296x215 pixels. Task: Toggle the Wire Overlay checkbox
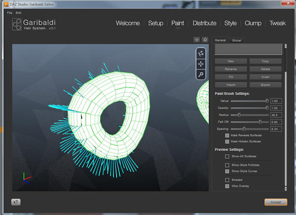click(x=227, y=186)
